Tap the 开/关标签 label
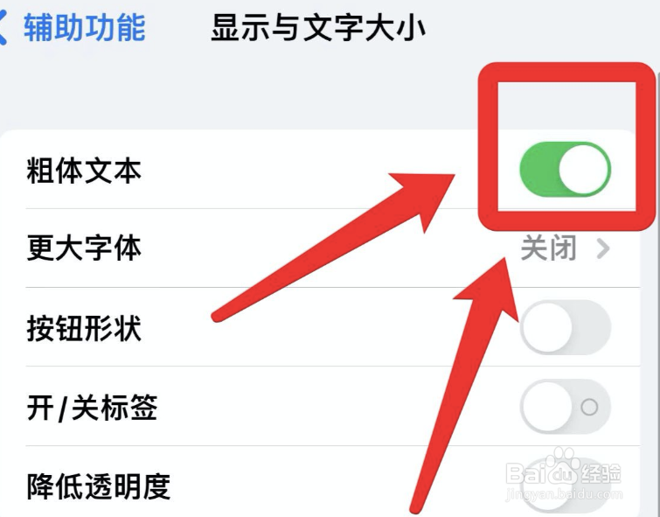The height and width of the screenshot is (517, 660). click(x=92, y=408)
